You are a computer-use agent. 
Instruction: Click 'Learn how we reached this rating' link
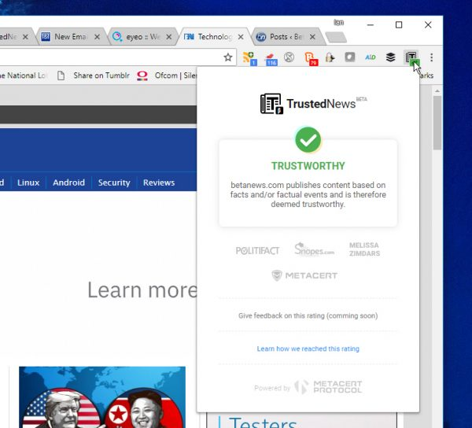(308, 349)
